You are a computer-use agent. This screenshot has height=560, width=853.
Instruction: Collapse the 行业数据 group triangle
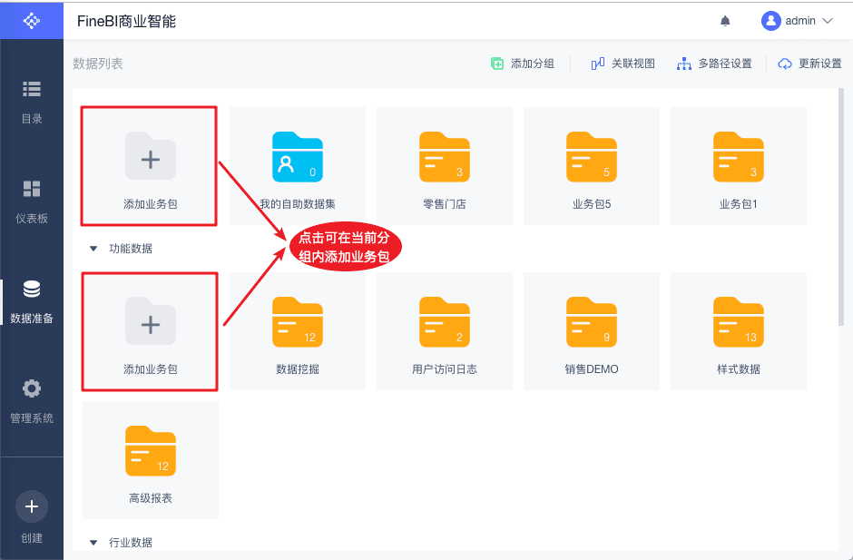pos(93,543)
